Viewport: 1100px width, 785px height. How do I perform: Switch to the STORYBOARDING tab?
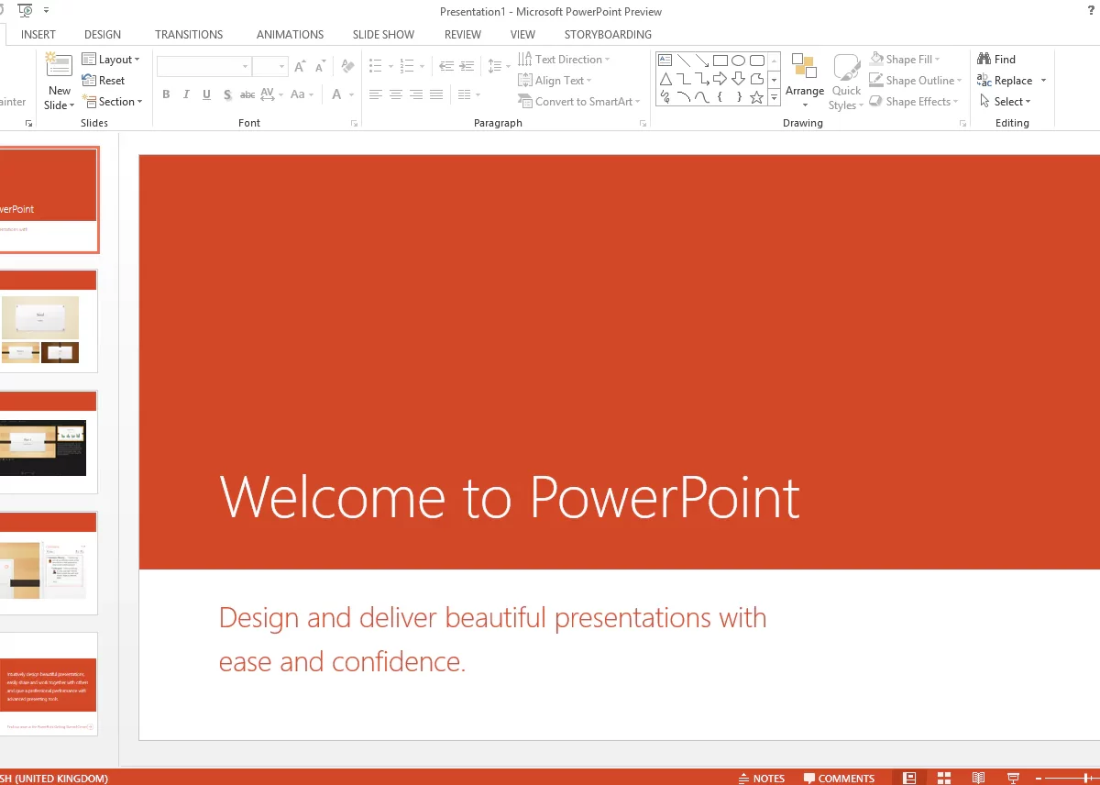click(x=608, y=35)
